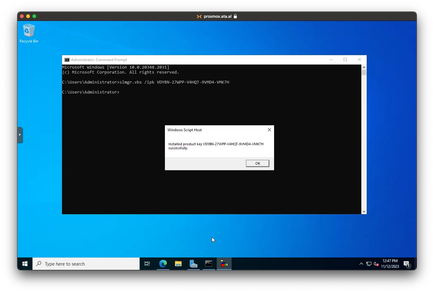Close the Windows Script Host dialog

click(x=269, y=130)
